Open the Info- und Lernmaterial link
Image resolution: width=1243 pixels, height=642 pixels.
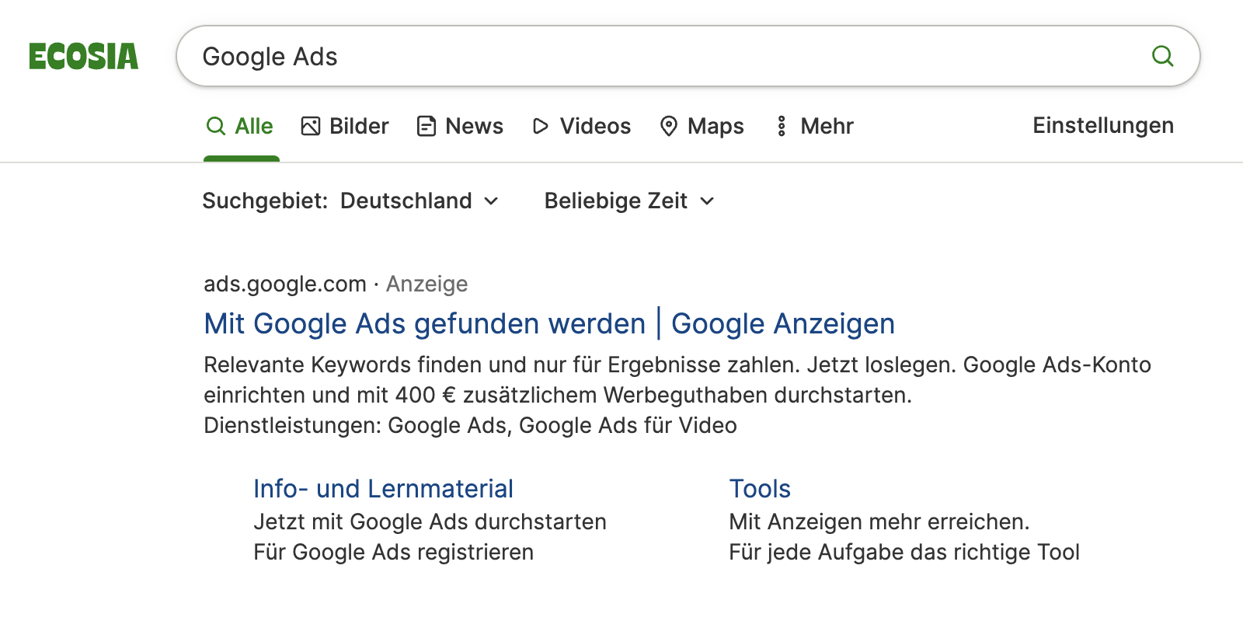(383, 488)
